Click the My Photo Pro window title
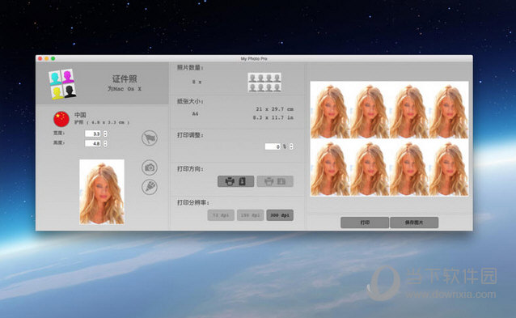This screenshot has width=516, height=318. pos(254,58)
